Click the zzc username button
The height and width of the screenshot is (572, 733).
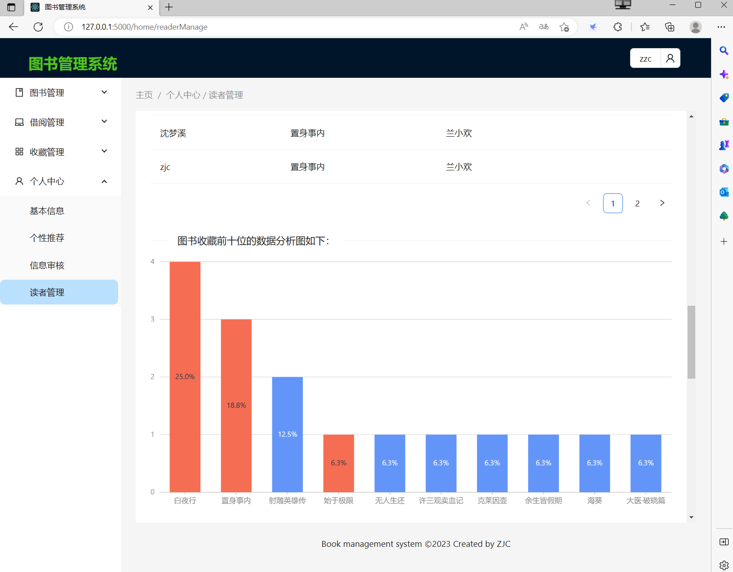(x=645, y=58)
